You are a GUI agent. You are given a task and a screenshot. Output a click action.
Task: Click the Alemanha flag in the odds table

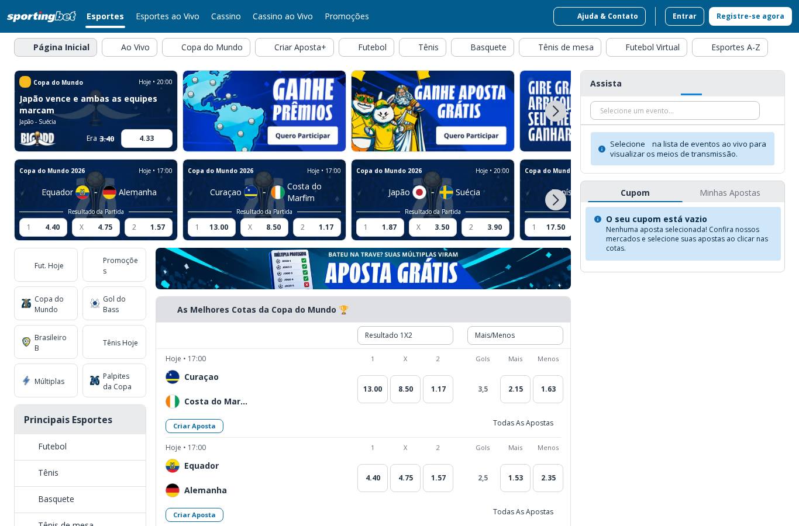[x=173, y=490]
